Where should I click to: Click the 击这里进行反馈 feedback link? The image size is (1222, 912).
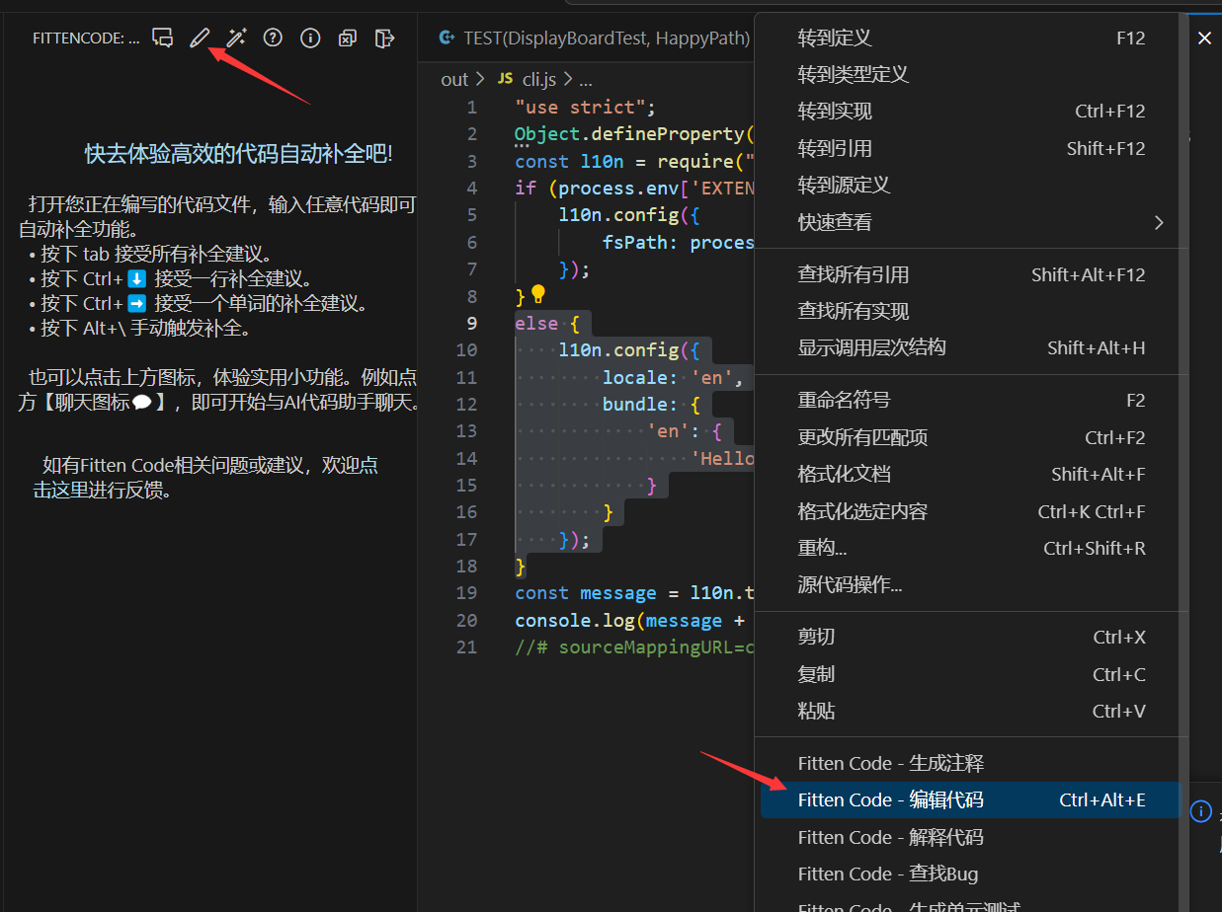[x=102, y=491]
